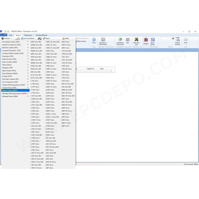199x199 pixels.
Task: Choose model 4200 Volvo BM
Action: pyautogui.click(x=36, y=42)
